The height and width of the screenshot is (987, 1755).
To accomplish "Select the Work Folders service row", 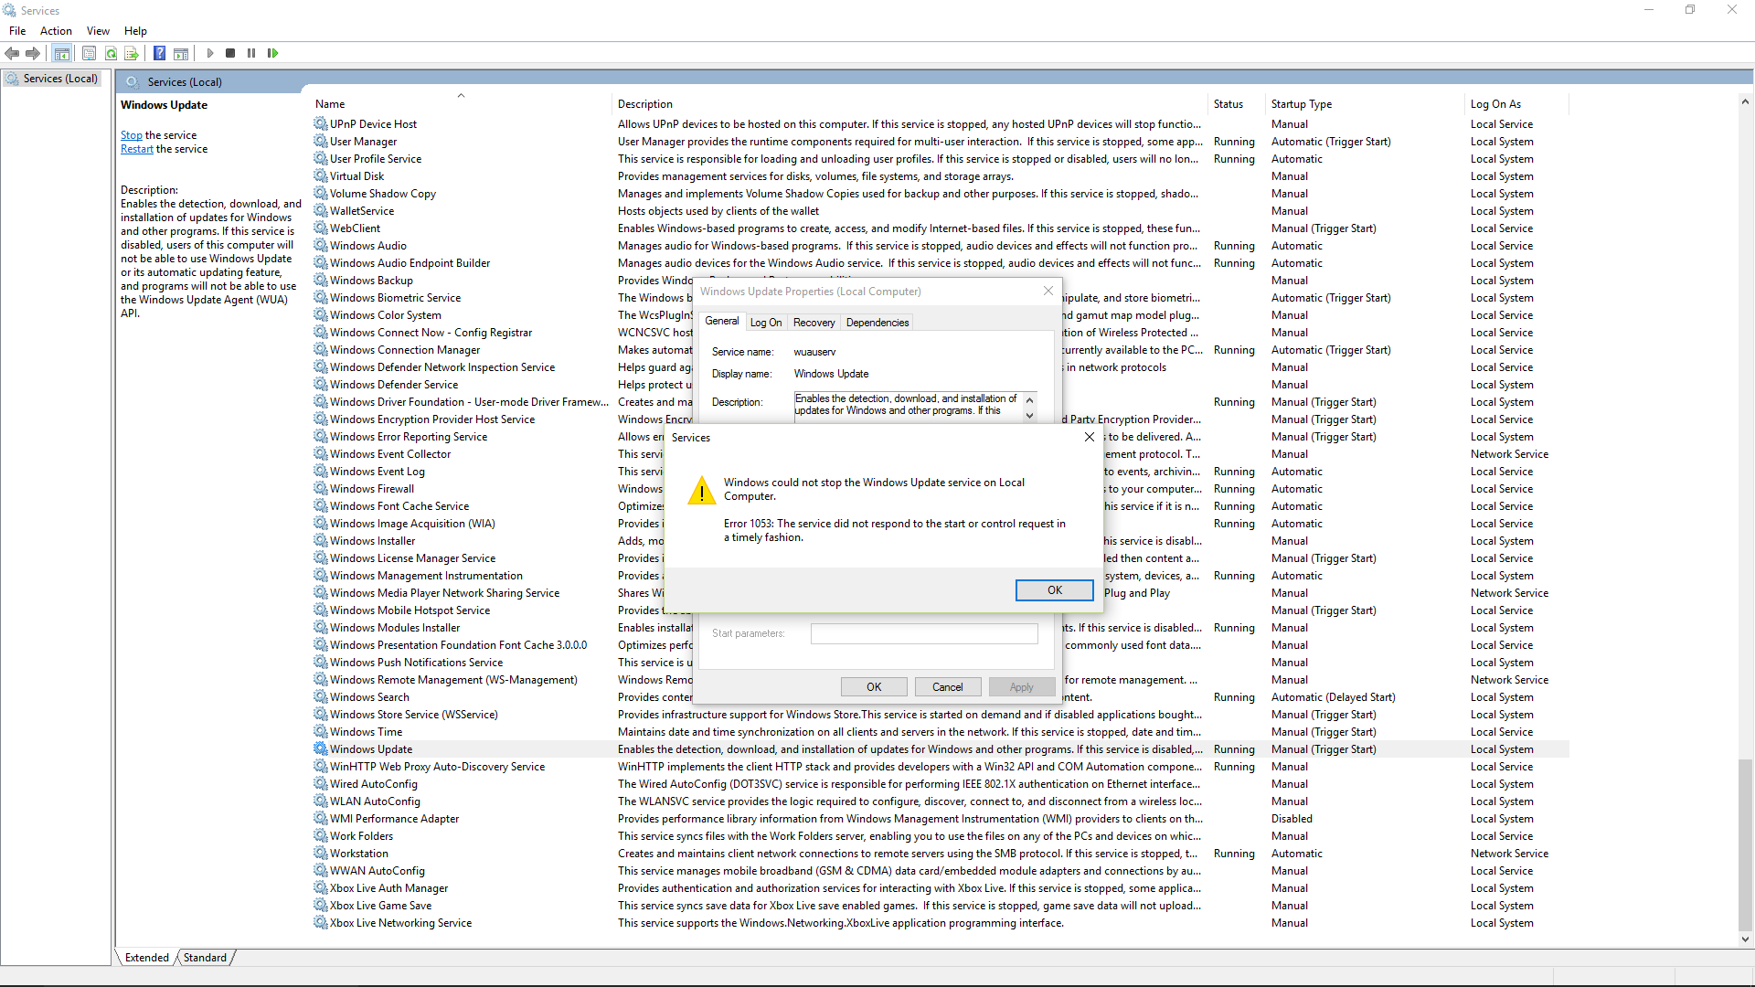I will (x=941, y=835).
